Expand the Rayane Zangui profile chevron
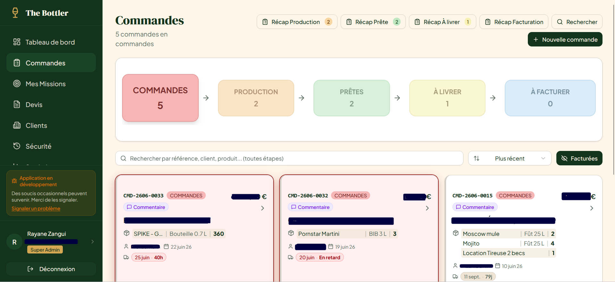This screenshot has width=615, height=282. [93, 242]
